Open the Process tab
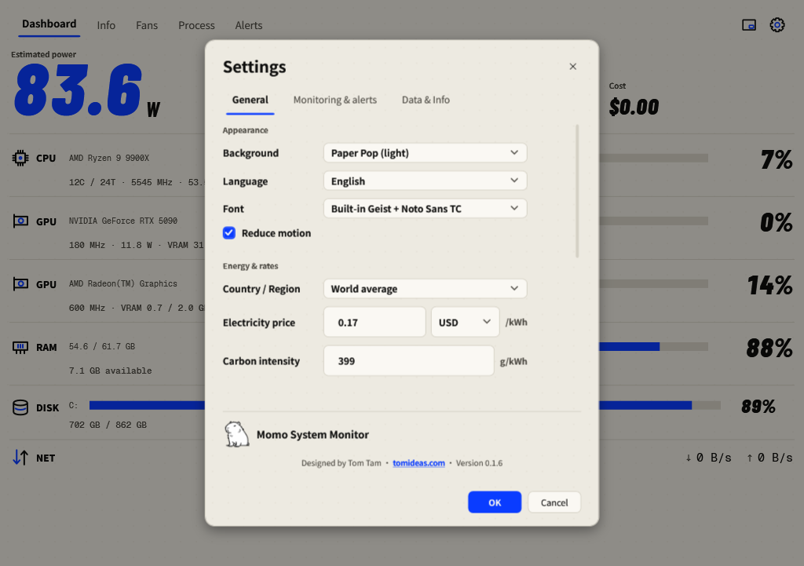This screenshot has height=566, width=804. [196, 25]
